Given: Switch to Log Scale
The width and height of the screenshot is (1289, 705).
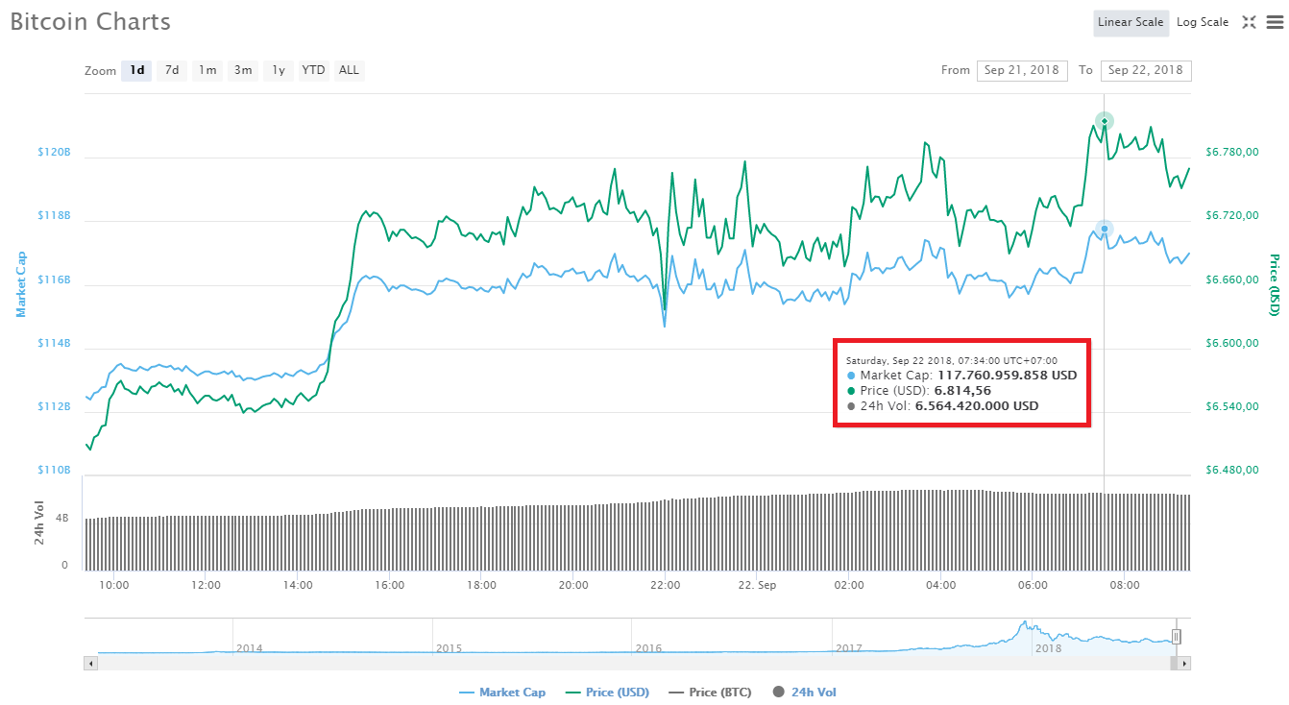Looking at the screenshot, I should (1203, 22).
